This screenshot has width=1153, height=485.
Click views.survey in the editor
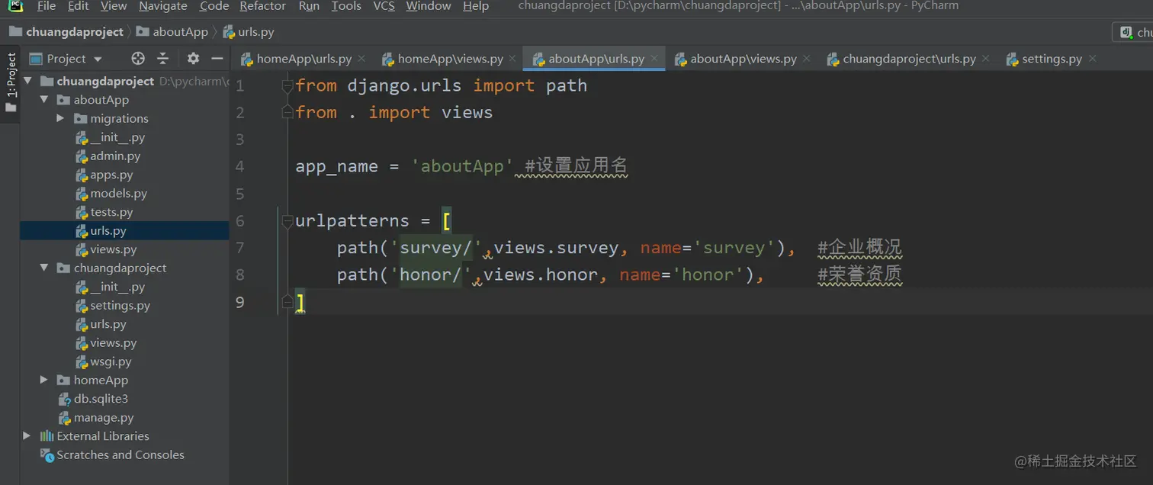[557, 248]
